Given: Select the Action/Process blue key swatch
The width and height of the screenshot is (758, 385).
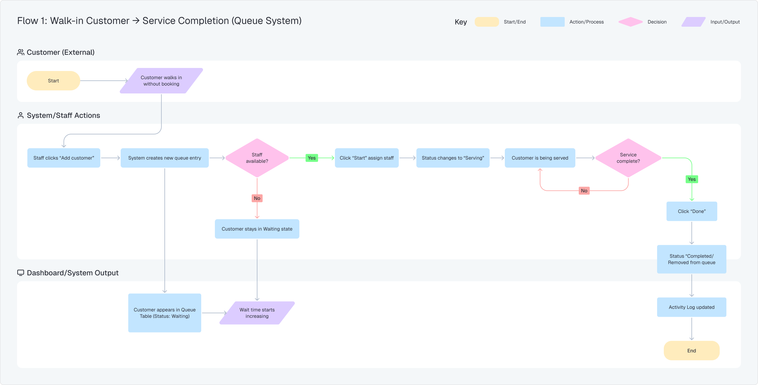Looking at the screenshot, I should point(552,22).
